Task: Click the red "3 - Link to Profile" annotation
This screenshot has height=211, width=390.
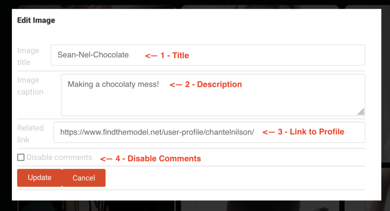Action: [303, 132]
